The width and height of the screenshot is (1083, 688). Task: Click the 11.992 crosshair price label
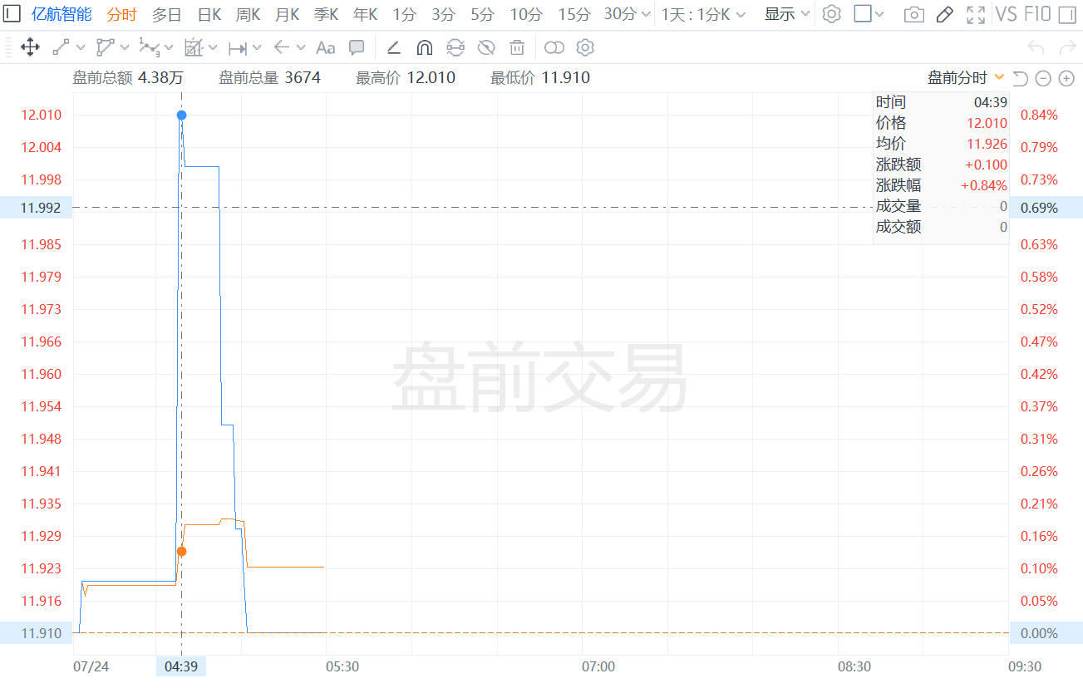(x=38, y=208)
